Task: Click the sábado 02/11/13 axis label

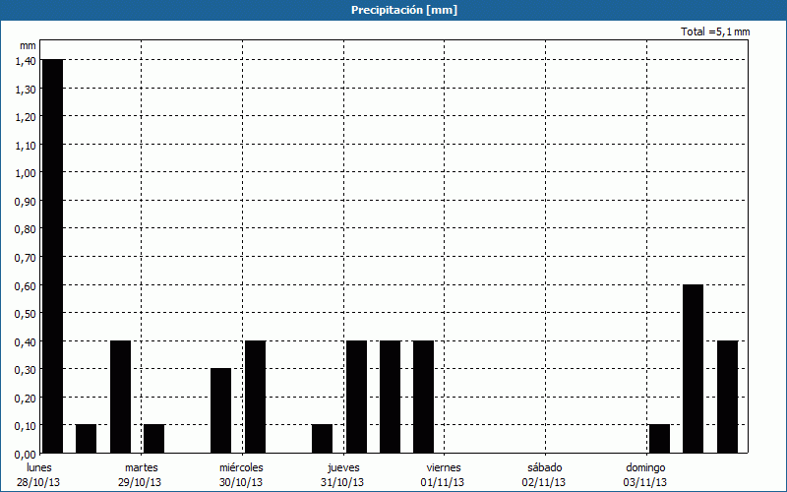Action: (x=544, y=475)
